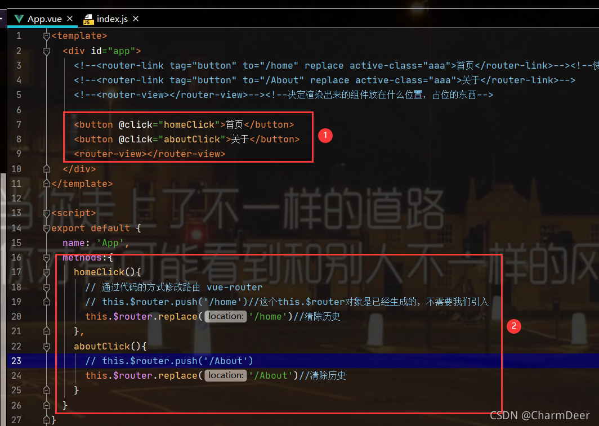
Task: Click the 首页 button text on line 7
Action: 234,125
